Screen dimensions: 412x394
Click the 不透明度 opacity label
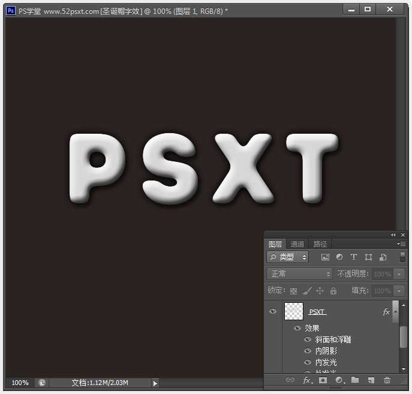353,273
